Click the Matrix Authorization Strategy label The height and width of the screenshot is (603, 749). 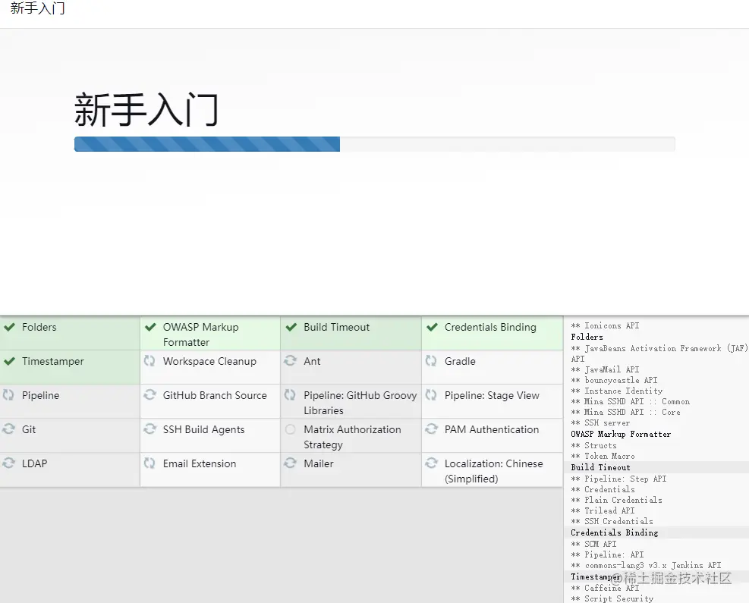tap(353, 438)
